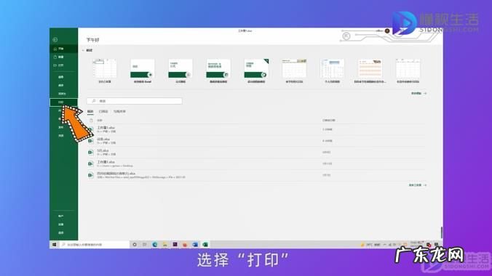
Task: Select 新建 (New) in the sidebar
Action: [64, 57]
